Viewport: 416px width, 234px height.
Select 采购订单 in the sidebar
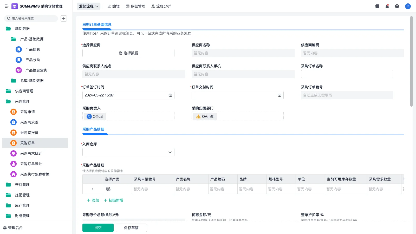35,143
